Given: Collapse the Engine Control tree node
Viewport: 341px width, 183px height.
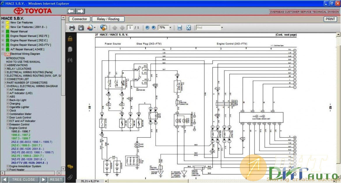Looking at the screenshot, I should coord(8,128).
